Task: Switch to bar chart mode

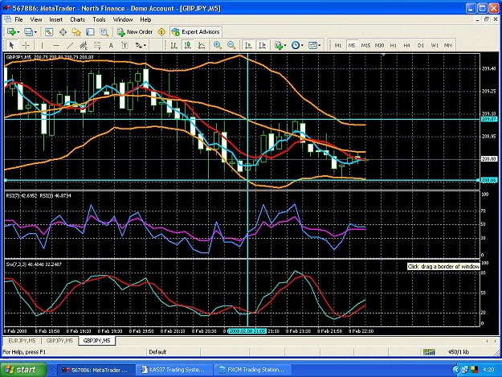Action: click(173, 45)
